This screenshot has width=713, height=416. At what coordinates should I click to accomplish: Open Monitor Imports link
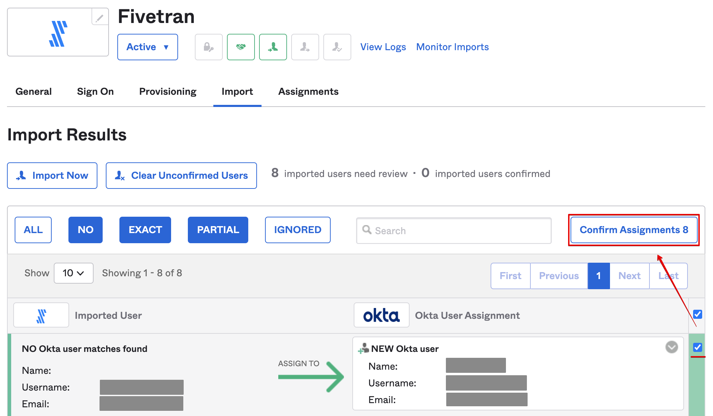coord(453,47)
